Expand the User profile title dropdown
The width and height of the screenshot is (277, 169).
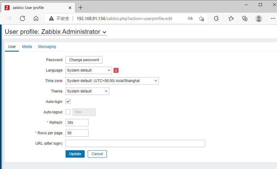point(104,32)
